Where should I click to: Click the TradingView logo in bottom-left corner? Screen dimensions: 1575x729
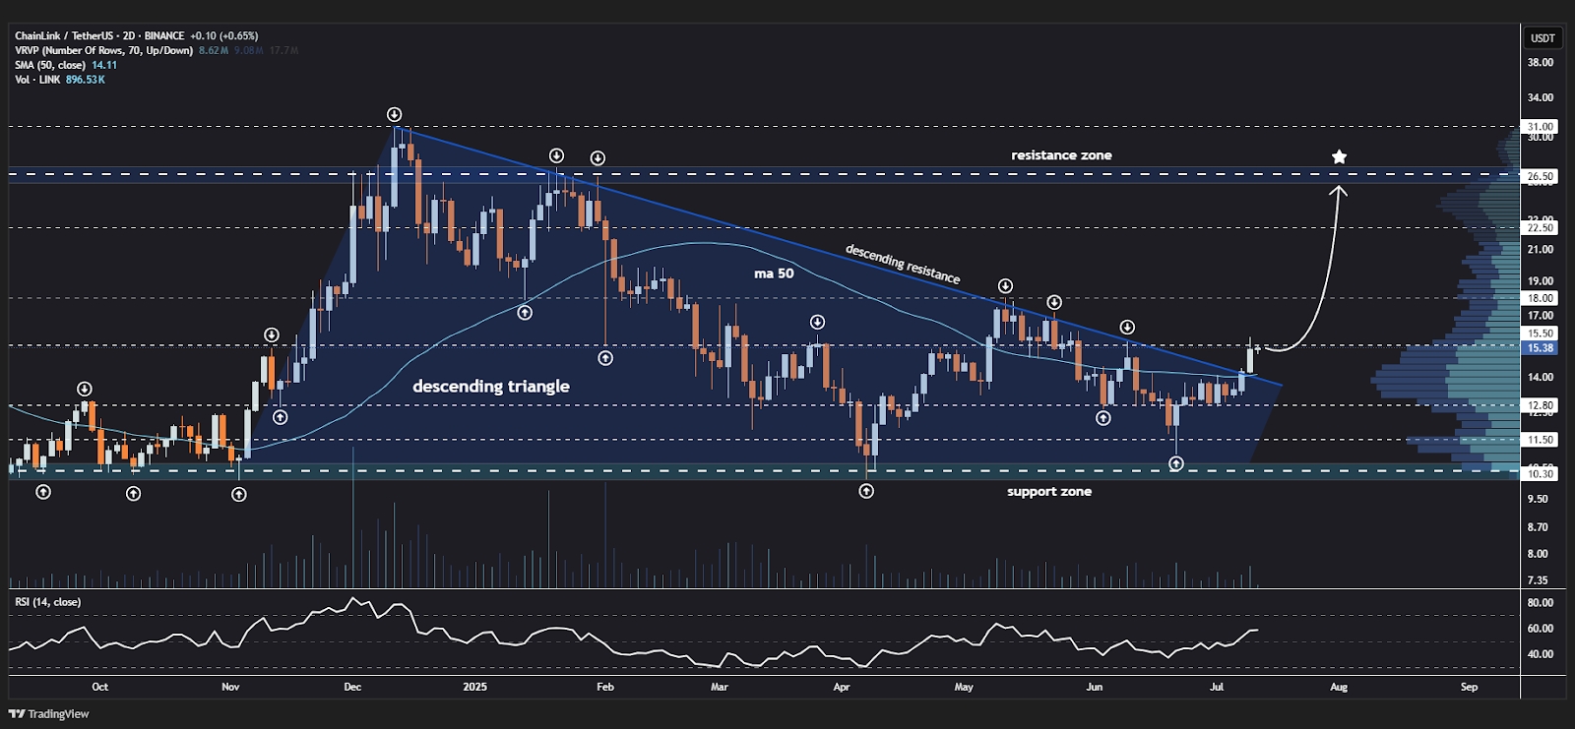point(49,714)
